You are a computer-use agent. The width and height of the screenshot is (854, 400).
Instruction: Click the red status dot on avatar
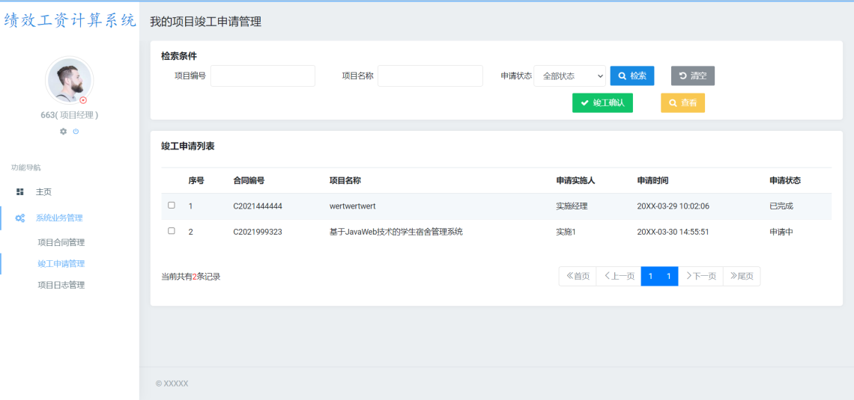83,100
